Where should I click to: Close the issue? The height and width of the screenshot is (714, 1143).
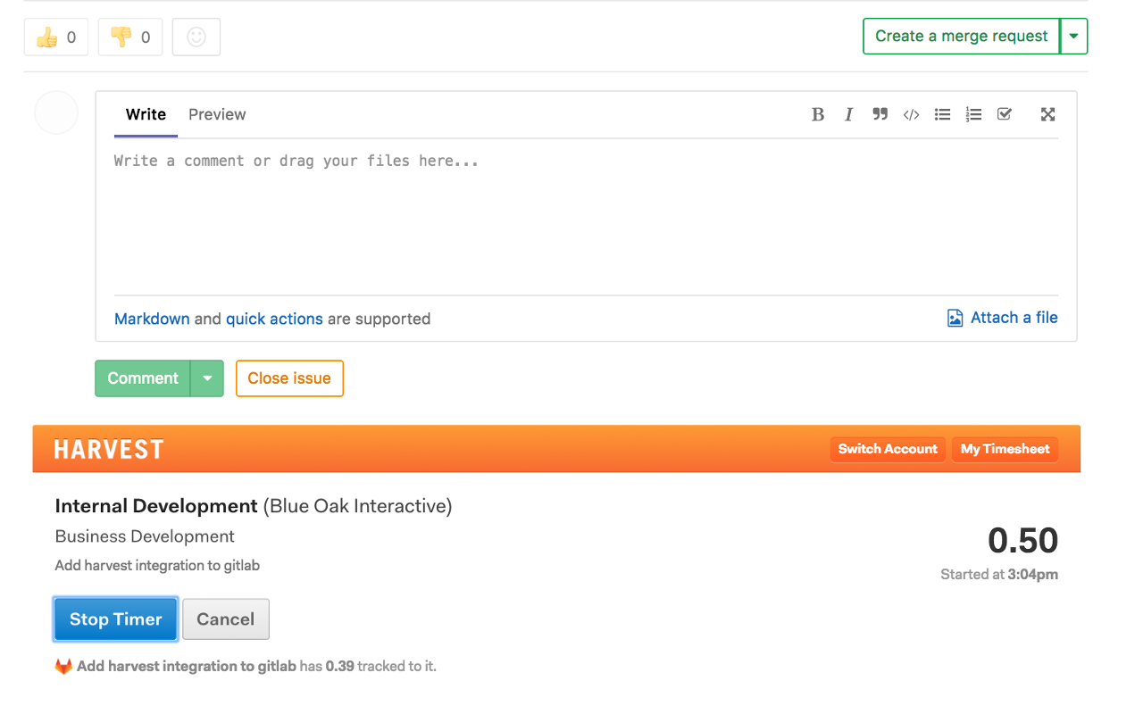click(x=289, y=378)
